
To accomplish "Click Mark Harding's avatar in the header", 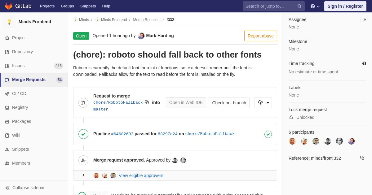I will click(141, 36).
